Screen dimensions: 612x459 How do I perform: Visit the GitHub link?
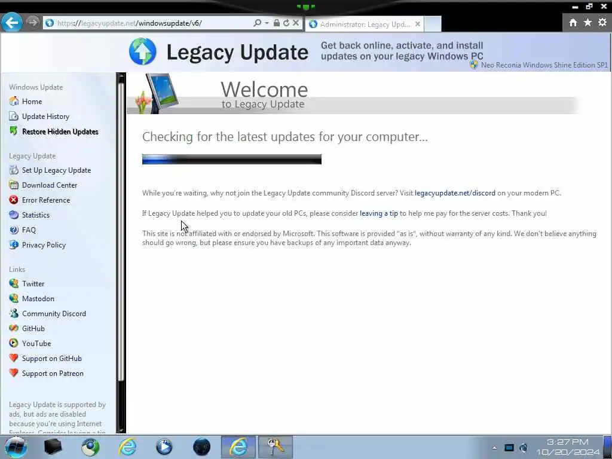33,329
